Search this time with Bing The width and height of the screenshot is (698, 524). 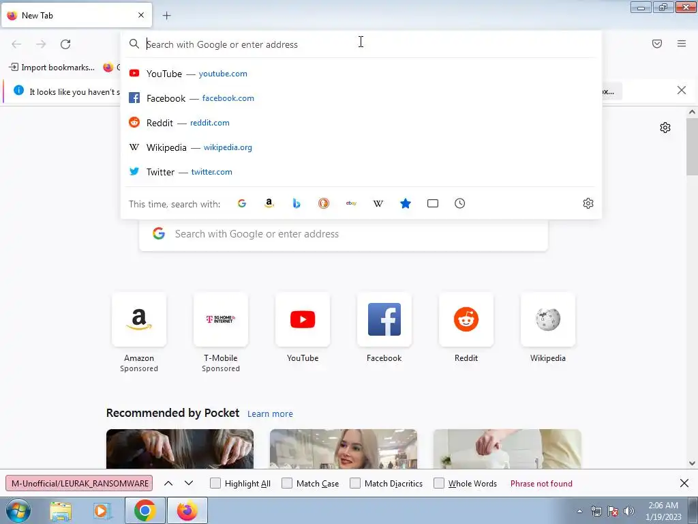[x=297, y=203]
